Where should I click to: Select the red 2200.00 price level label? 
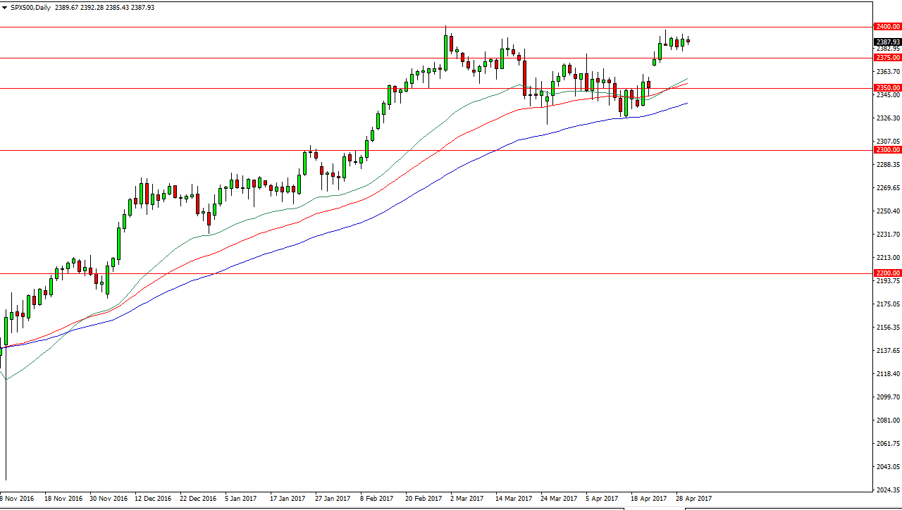[x=887, y=273]
